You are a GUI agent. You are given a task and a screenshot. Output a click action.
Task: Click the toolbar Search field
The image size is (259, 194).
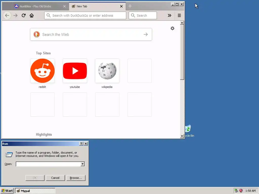click(143, 15)
